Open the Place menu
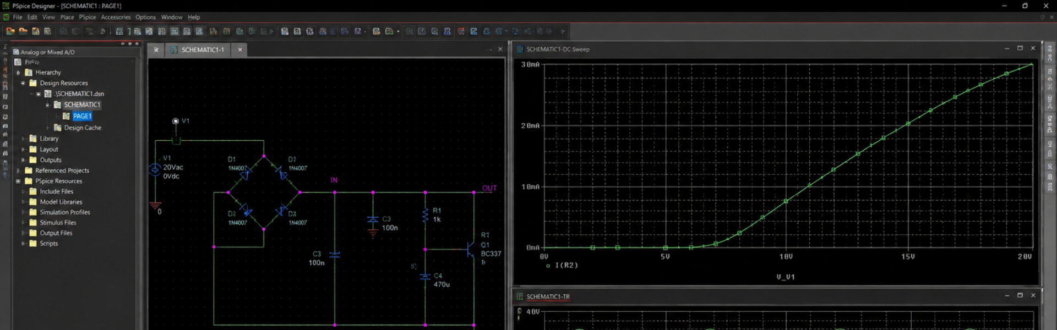 pos(67,17)
